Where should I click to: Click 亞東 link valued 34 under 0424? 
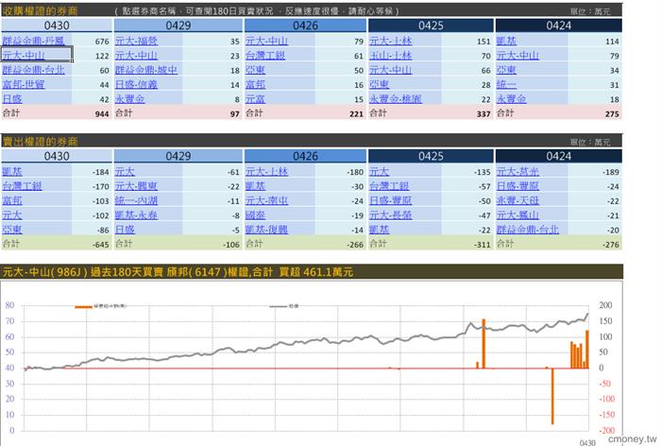(506, 70)
